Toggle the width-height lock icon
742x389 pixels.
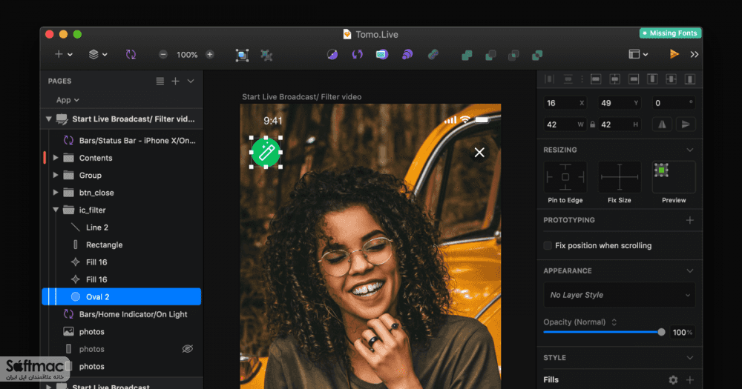592,124
